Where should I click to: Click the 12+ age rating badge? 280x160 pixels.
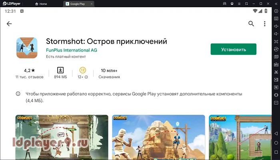click(x=83, y=70)
